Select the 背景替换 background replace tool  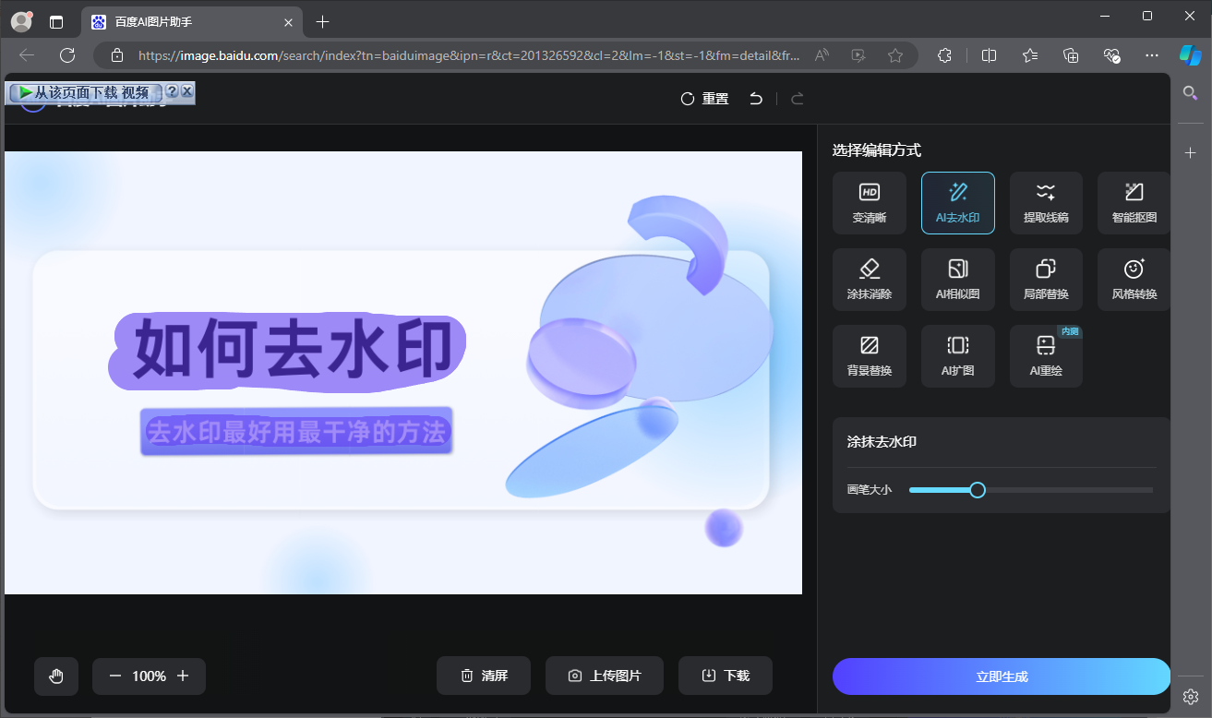pyautogui.click(x=869, y=355)
